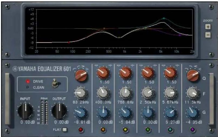Viewport: 218px width, 137px height.
Task: Click the FLAT reset button
Action: click(x=65, y=130)
